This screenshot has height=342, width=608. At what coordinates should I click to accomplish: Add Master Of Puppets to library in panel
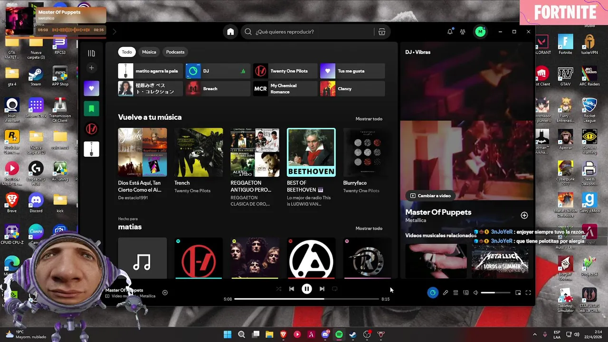pos(524,216)
